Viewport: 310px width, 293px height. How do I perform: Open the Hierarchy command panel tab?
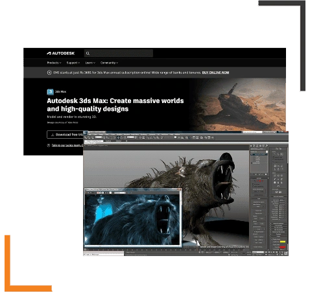pyautogui.click(x=257, y=146)
